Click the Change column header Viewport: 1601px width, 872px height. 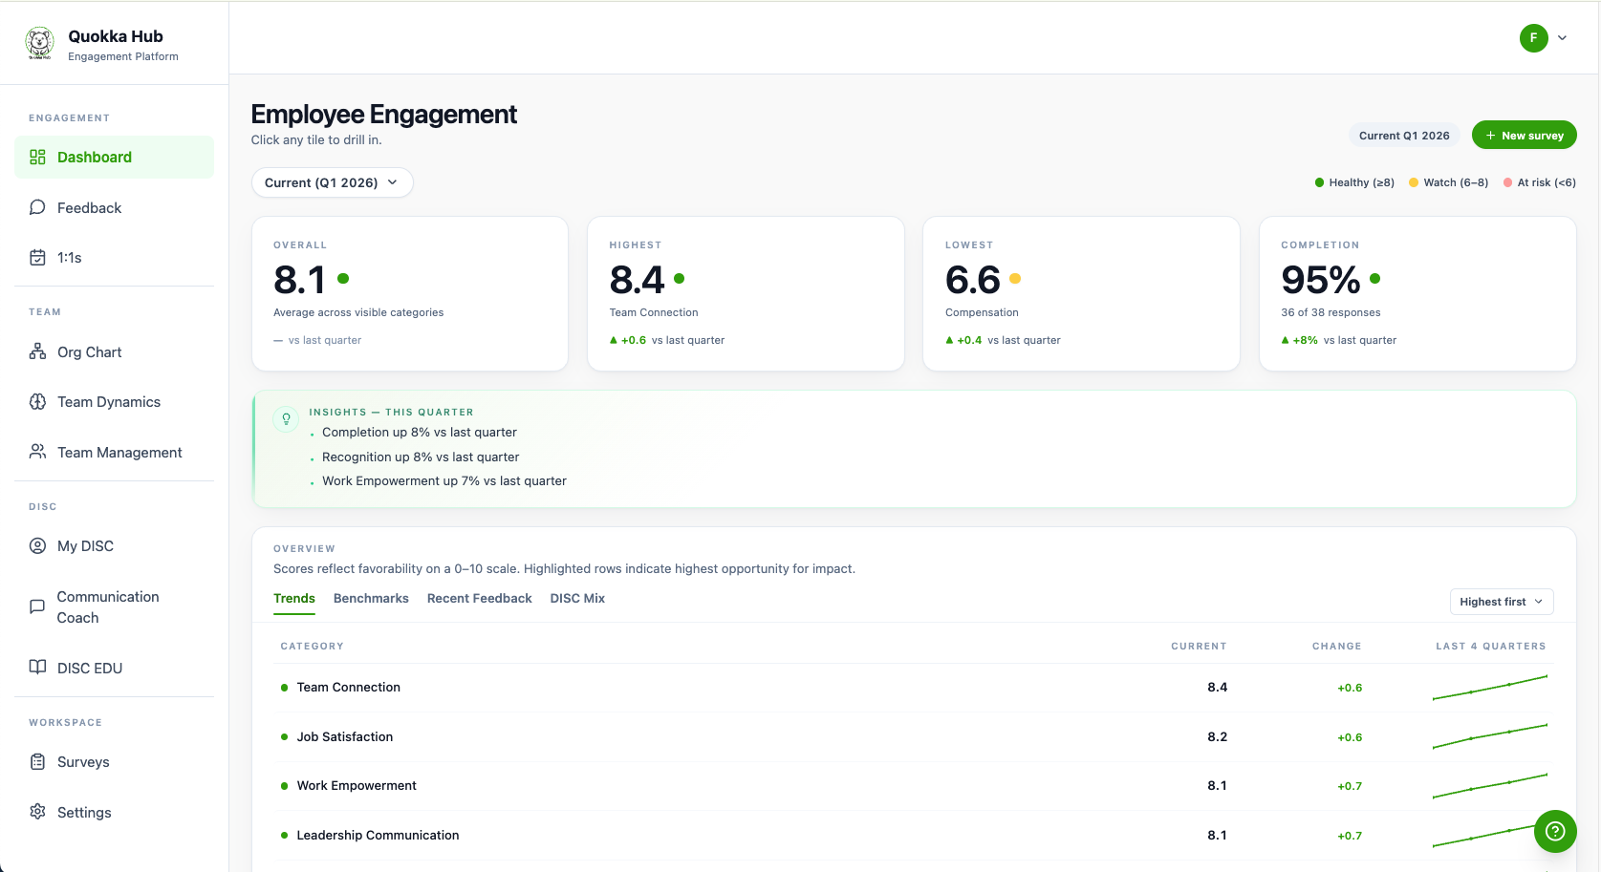[1336, 647]
